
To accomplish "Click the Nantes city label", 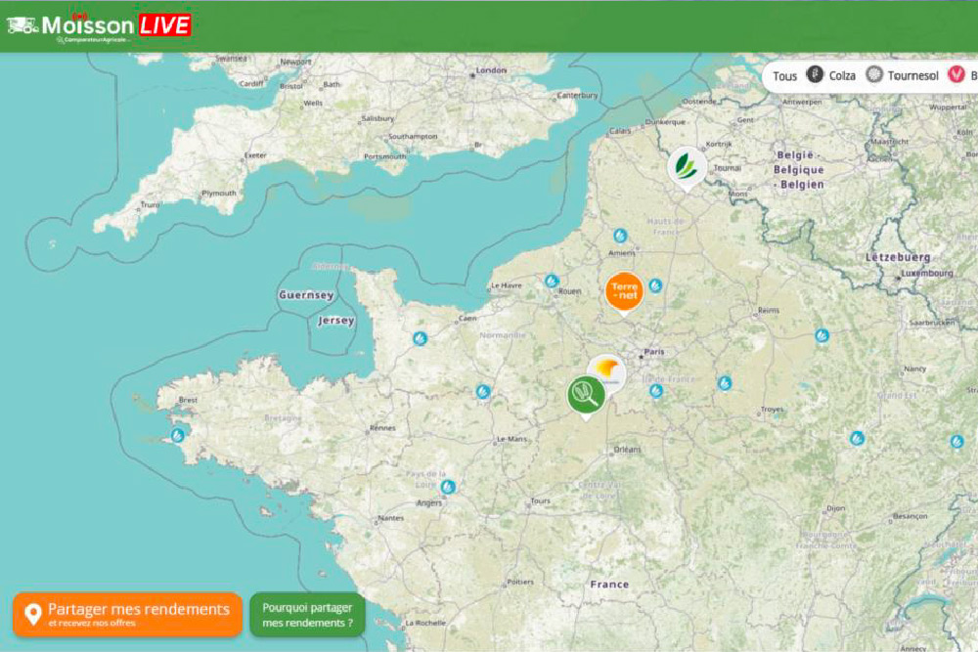I will [390, 518].
